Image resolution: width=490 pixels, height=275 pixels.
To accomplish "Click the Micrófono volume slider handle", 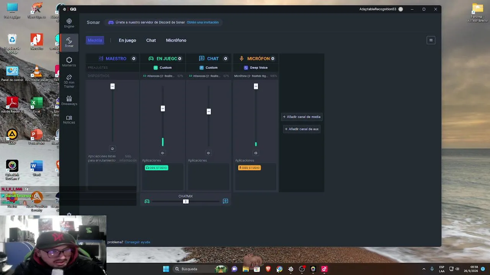I will tap(256, 86).
